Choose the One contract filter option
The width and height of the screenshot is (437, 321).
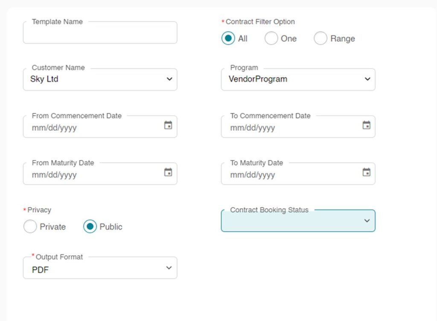click(271, 38)
